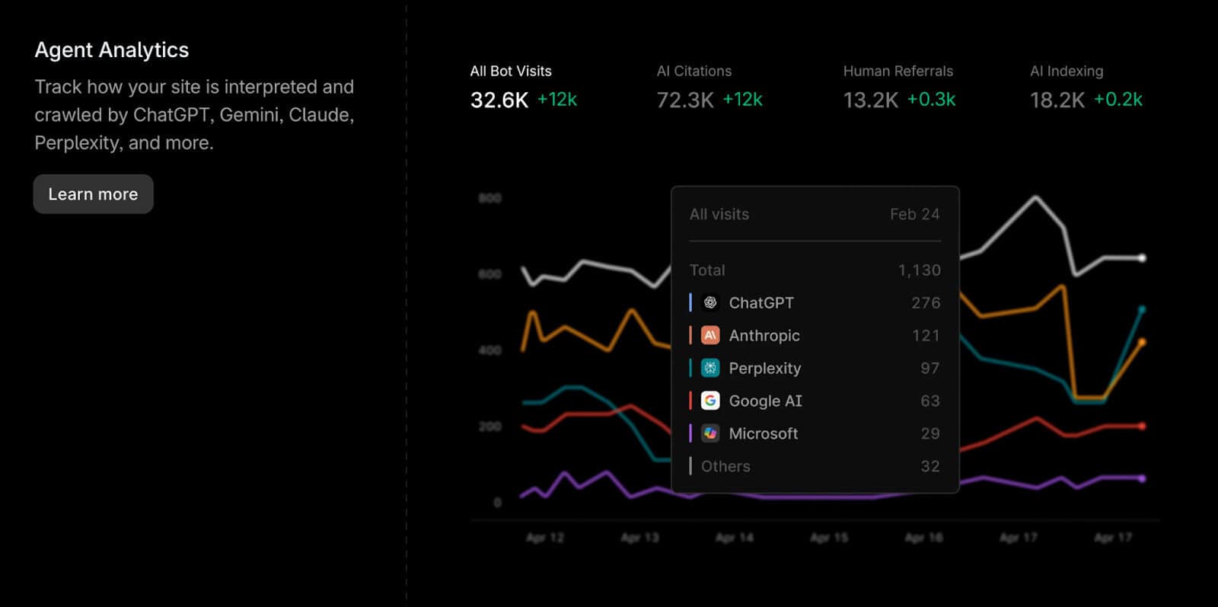Click the white line's end data point

click(1142, 258)
